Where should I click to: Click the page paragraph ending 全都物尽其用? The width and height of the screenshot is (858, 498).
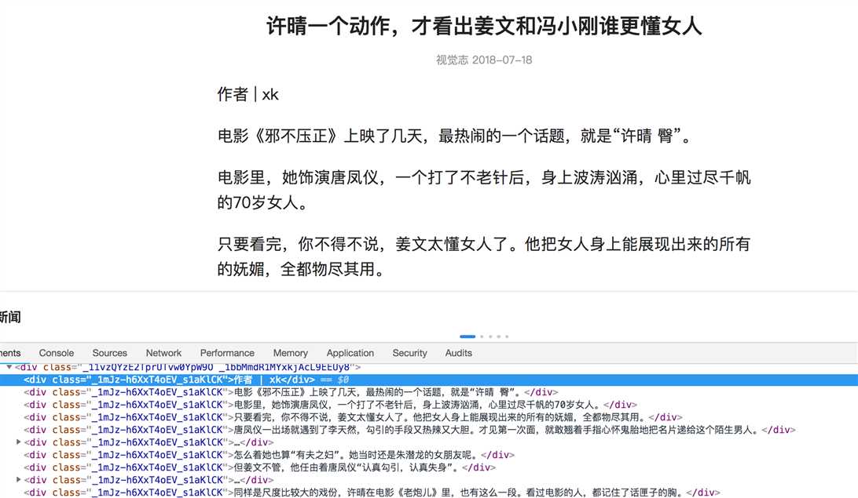pyautogui.click(x=484, y=256)
